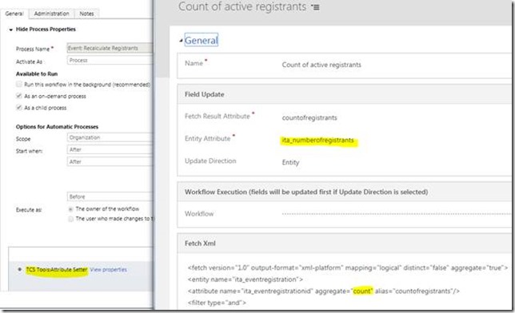Viewport: 515px width, 313px height.
Task: Click the Name field value Count of active registrants
Action: point(321,65)
